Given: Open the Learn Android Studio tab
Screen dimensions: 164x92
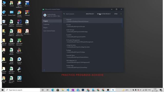Looking at the screenshot, I should pos(52,31).
